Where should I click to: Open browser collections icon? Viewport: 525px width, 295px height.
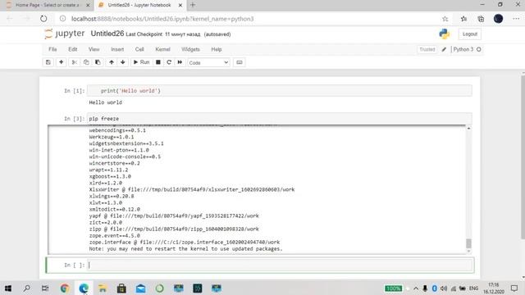tap(481, 19)
